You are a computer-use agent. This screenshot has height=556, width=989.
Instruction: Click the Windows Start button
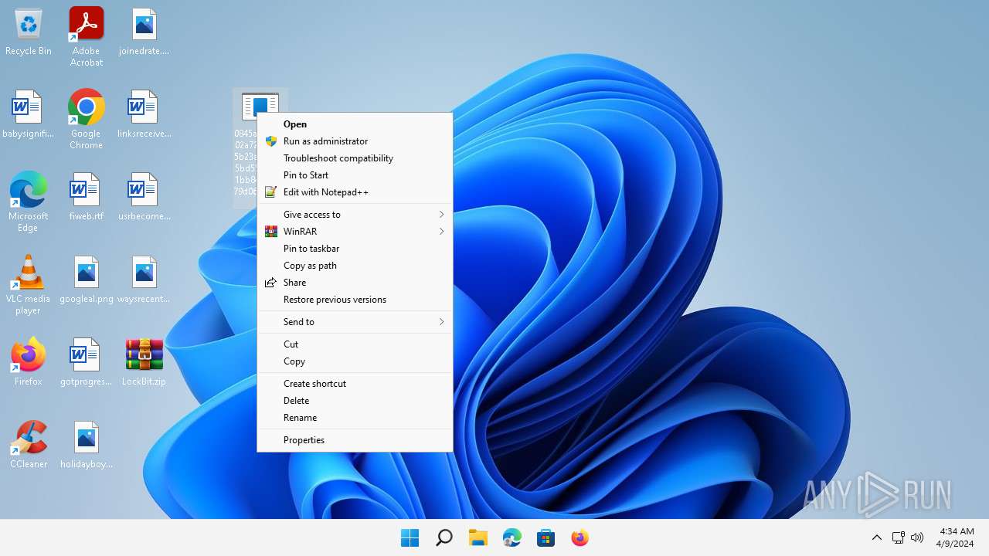tap(410, 537)
